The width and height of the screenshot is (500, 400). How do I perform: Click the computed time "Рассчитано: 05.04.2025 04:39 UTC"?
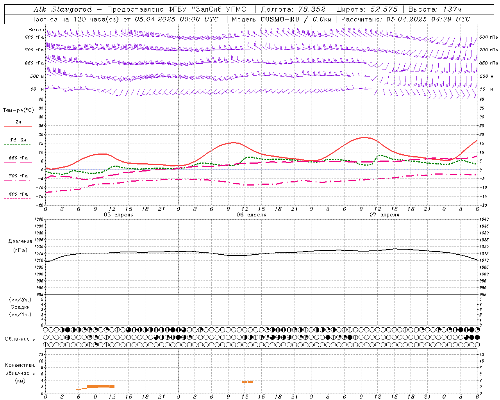point(405,19)
